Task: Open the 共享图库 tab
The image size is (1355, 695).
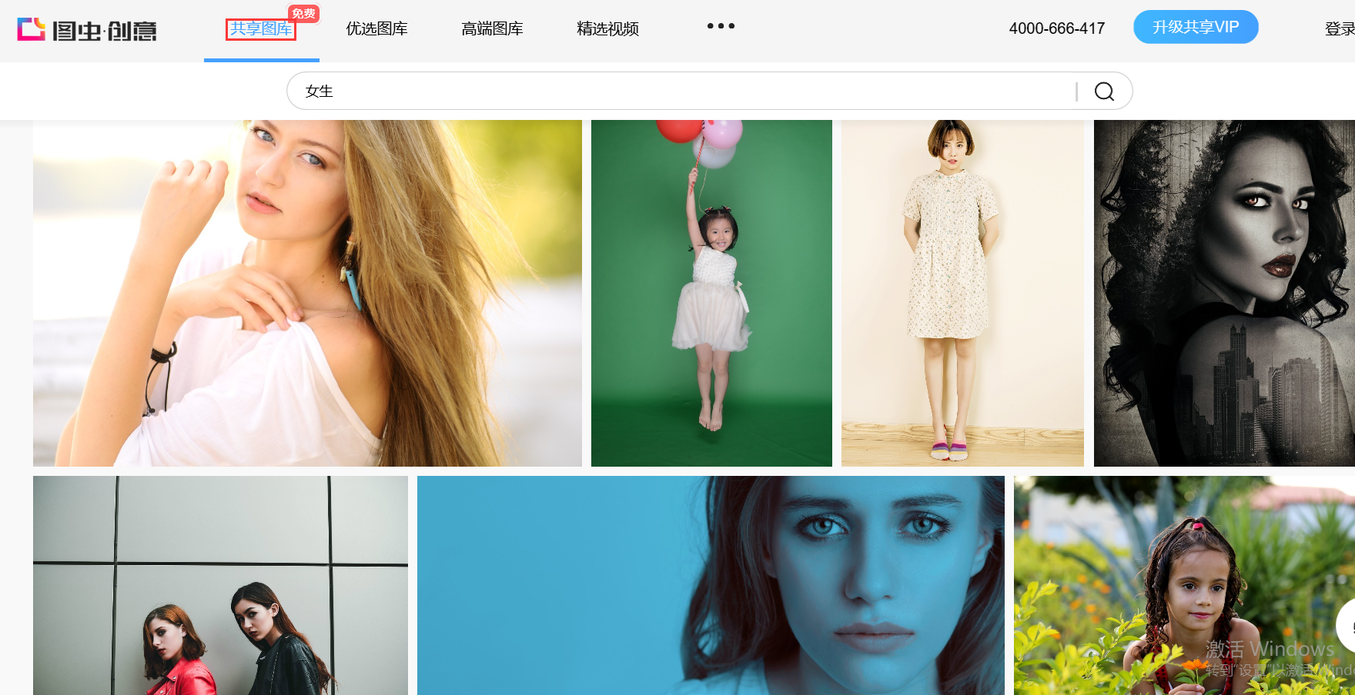Action: [x=261, y=29]
